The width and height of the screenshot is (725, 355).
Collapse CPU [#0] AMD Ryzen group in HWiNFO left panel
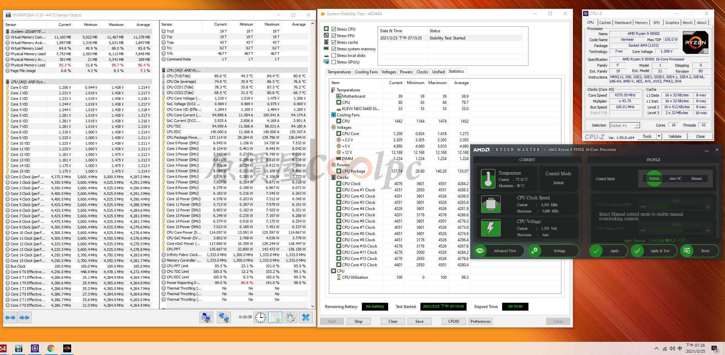(7, 82)
